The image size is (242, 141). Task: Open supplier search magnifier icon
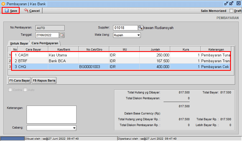pyautogui.click(x=140, y=28)
